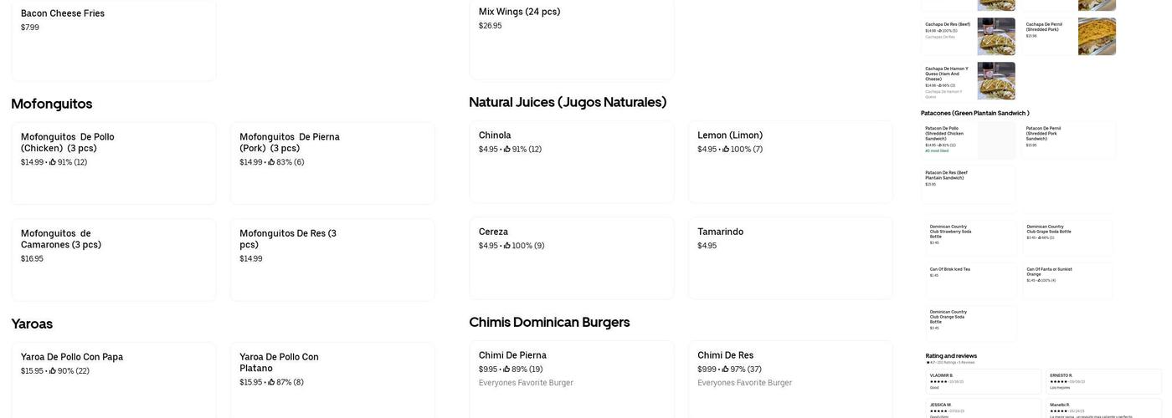Click thumbs-up icon on Yaroa De Pollo Con Platano
The width and height of the screenshot is (1172, 418).
271,382
